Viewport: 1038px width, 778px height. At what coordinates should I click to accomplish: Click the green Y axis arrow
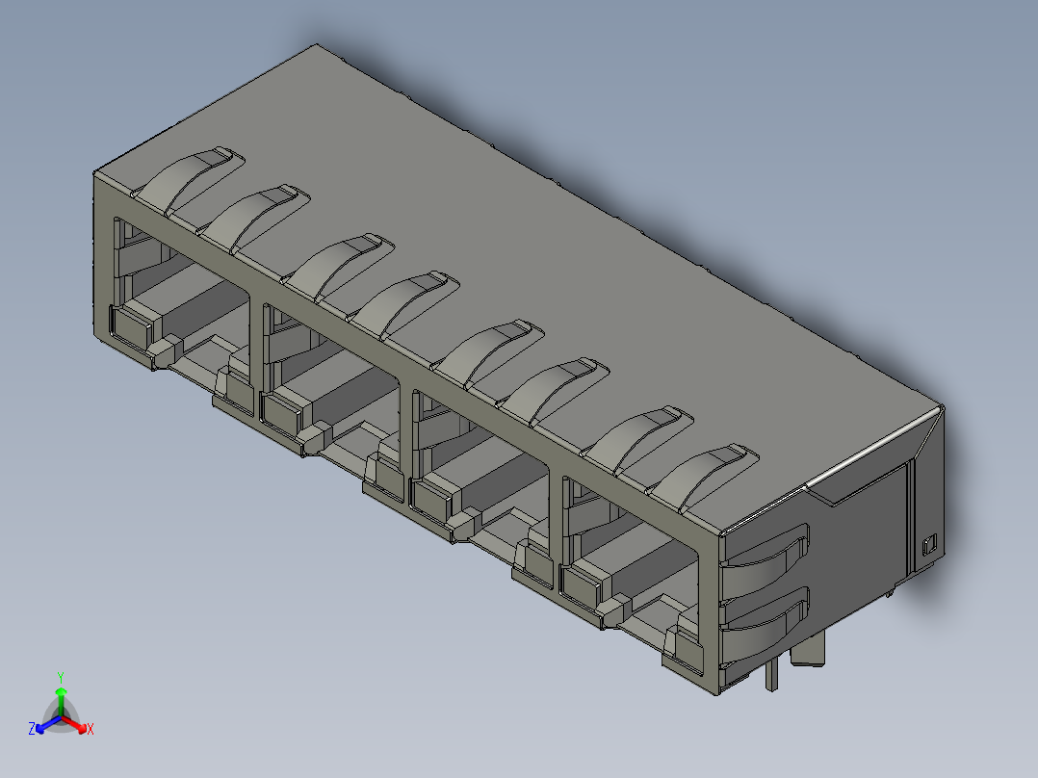click(61, 701)
